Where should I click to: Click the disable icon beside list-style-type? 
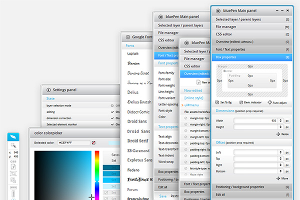(185, 168)
